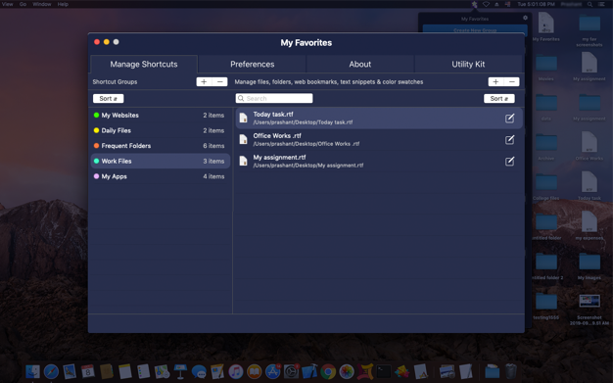The image size is (613, 383).
Task: Switch to the Manage Shortcuts tab
Action: coord(144,64)
